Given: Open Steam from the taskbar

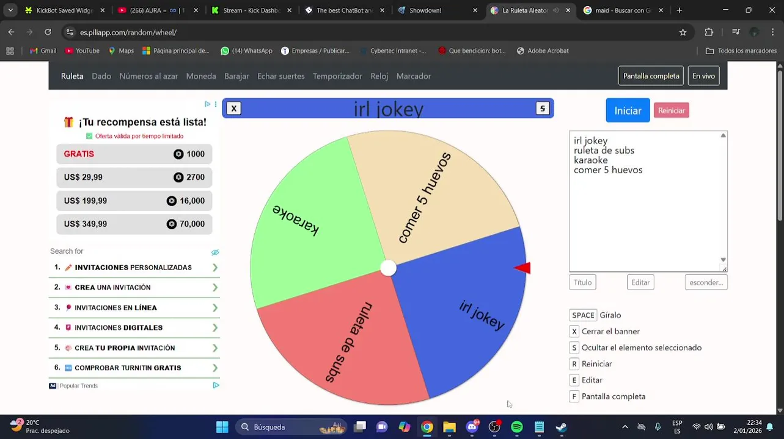Looking at the screenshot, I should (x=561, y=427).
